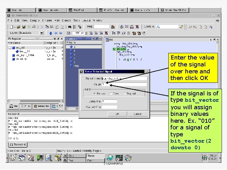Click the New file toolbar icon

tap(11, 27)
